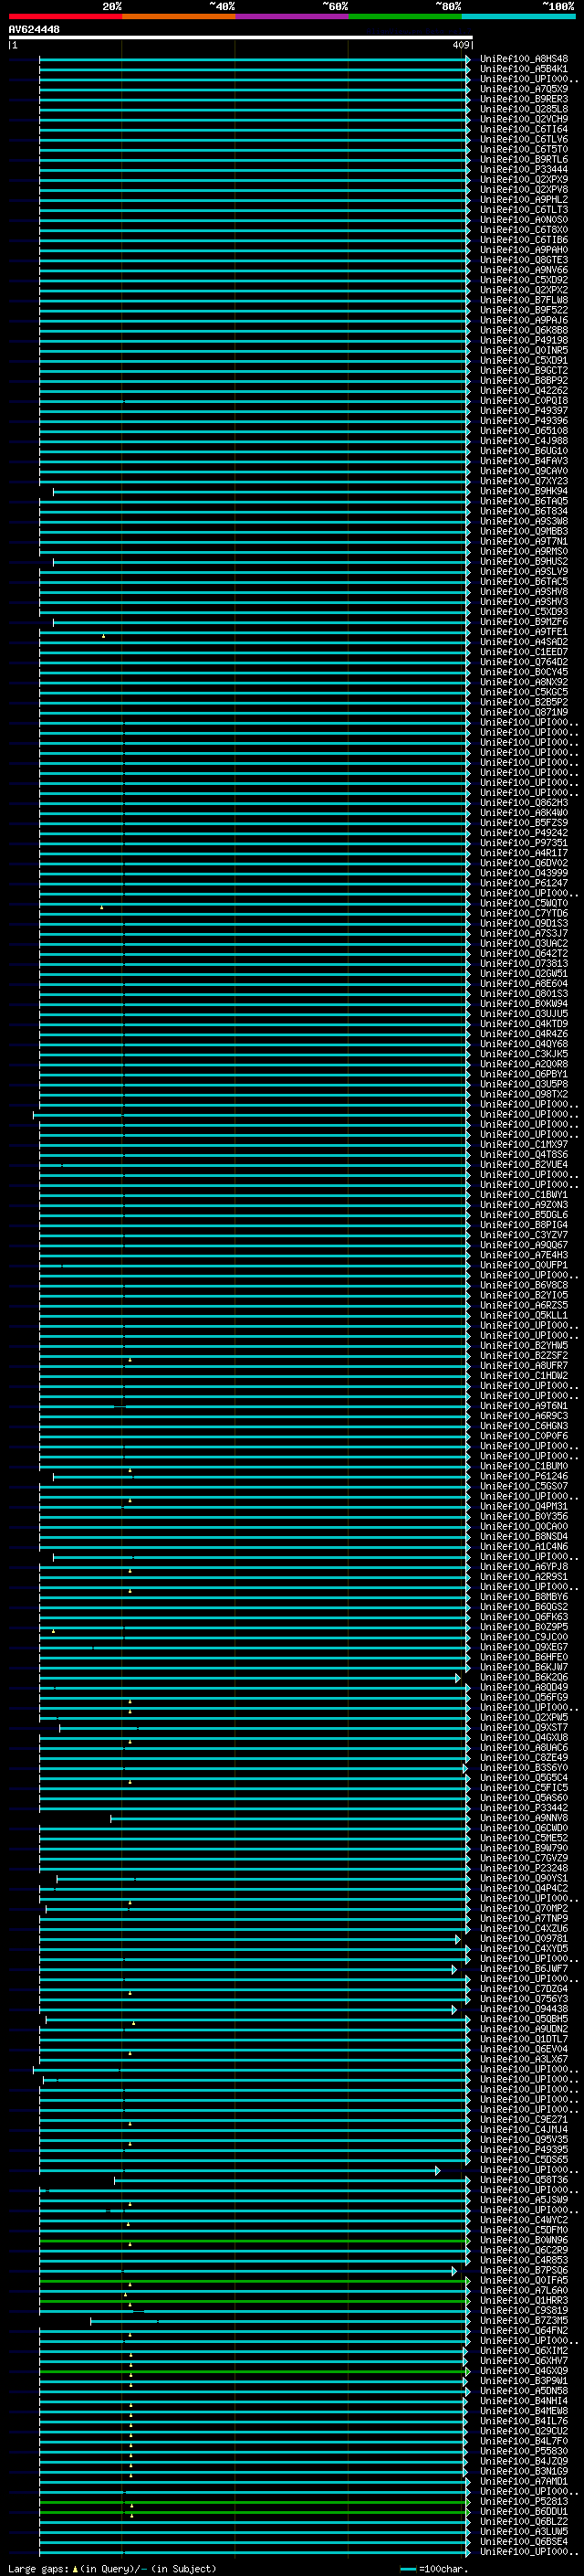The image size is (584, 2576).
Task: Click hit label UniRef100_O94438
Action: coord(524,2009)
